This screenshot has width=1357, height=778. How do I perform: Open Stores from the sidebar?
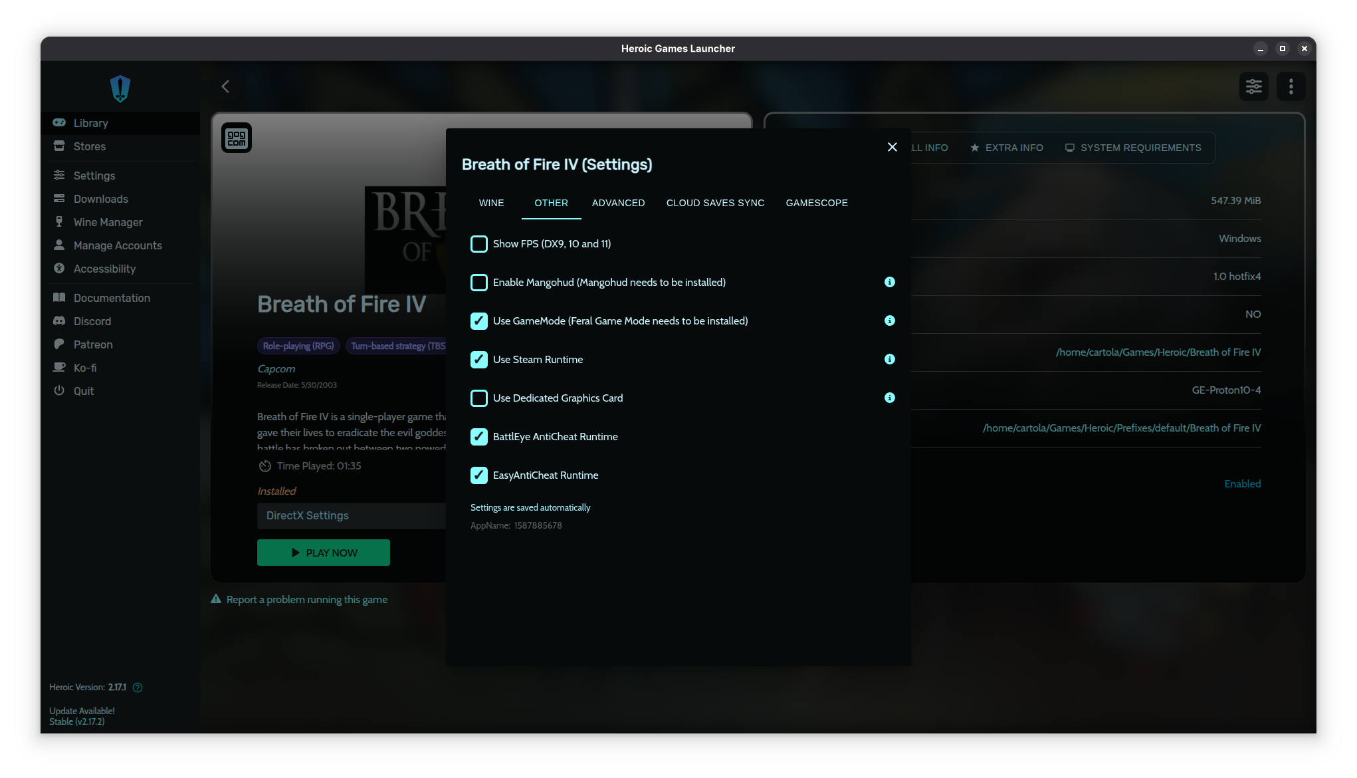point(120,146)
